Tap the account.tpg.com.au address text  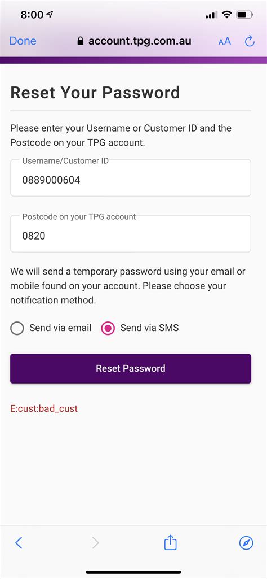point(140,41)
